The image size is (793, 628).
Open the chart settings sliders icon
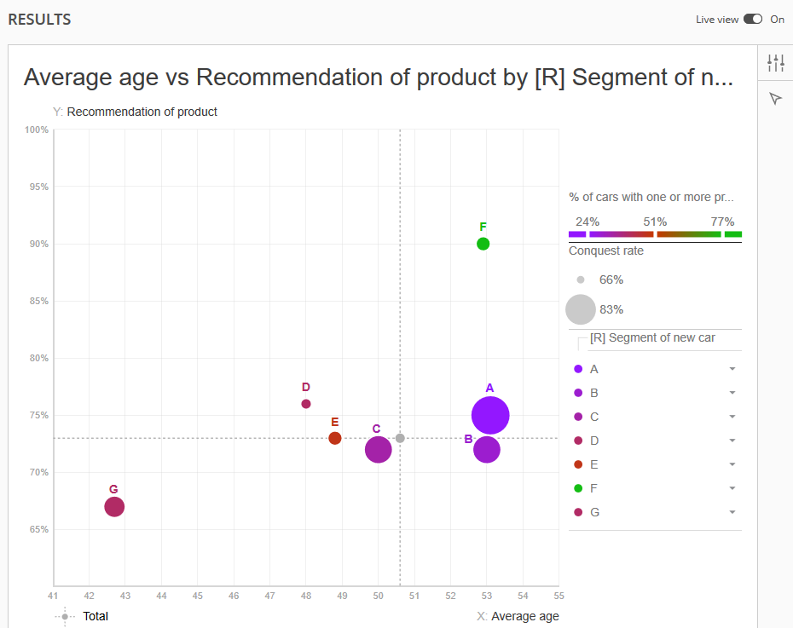[775, 63]
